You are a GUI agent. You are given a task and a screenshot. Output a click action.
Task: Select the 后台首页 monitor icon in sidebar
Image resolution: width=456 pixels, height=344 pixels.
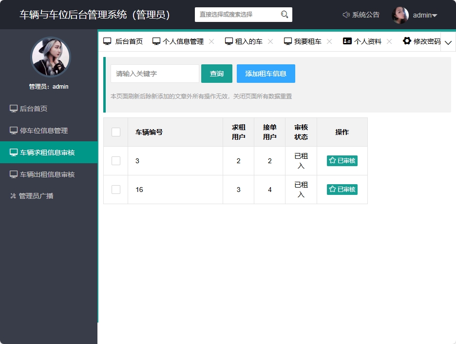point(13,108)
